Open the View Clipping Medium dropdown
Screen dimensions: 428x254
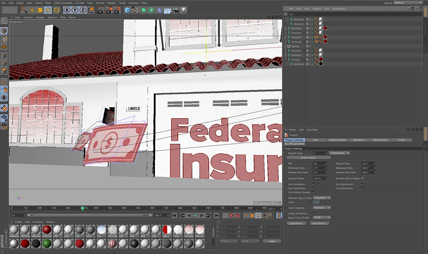[x=322, y=208]
